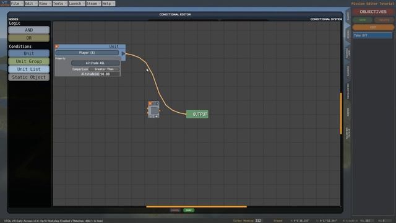Select the OUTPUT node

pos(197,114)
